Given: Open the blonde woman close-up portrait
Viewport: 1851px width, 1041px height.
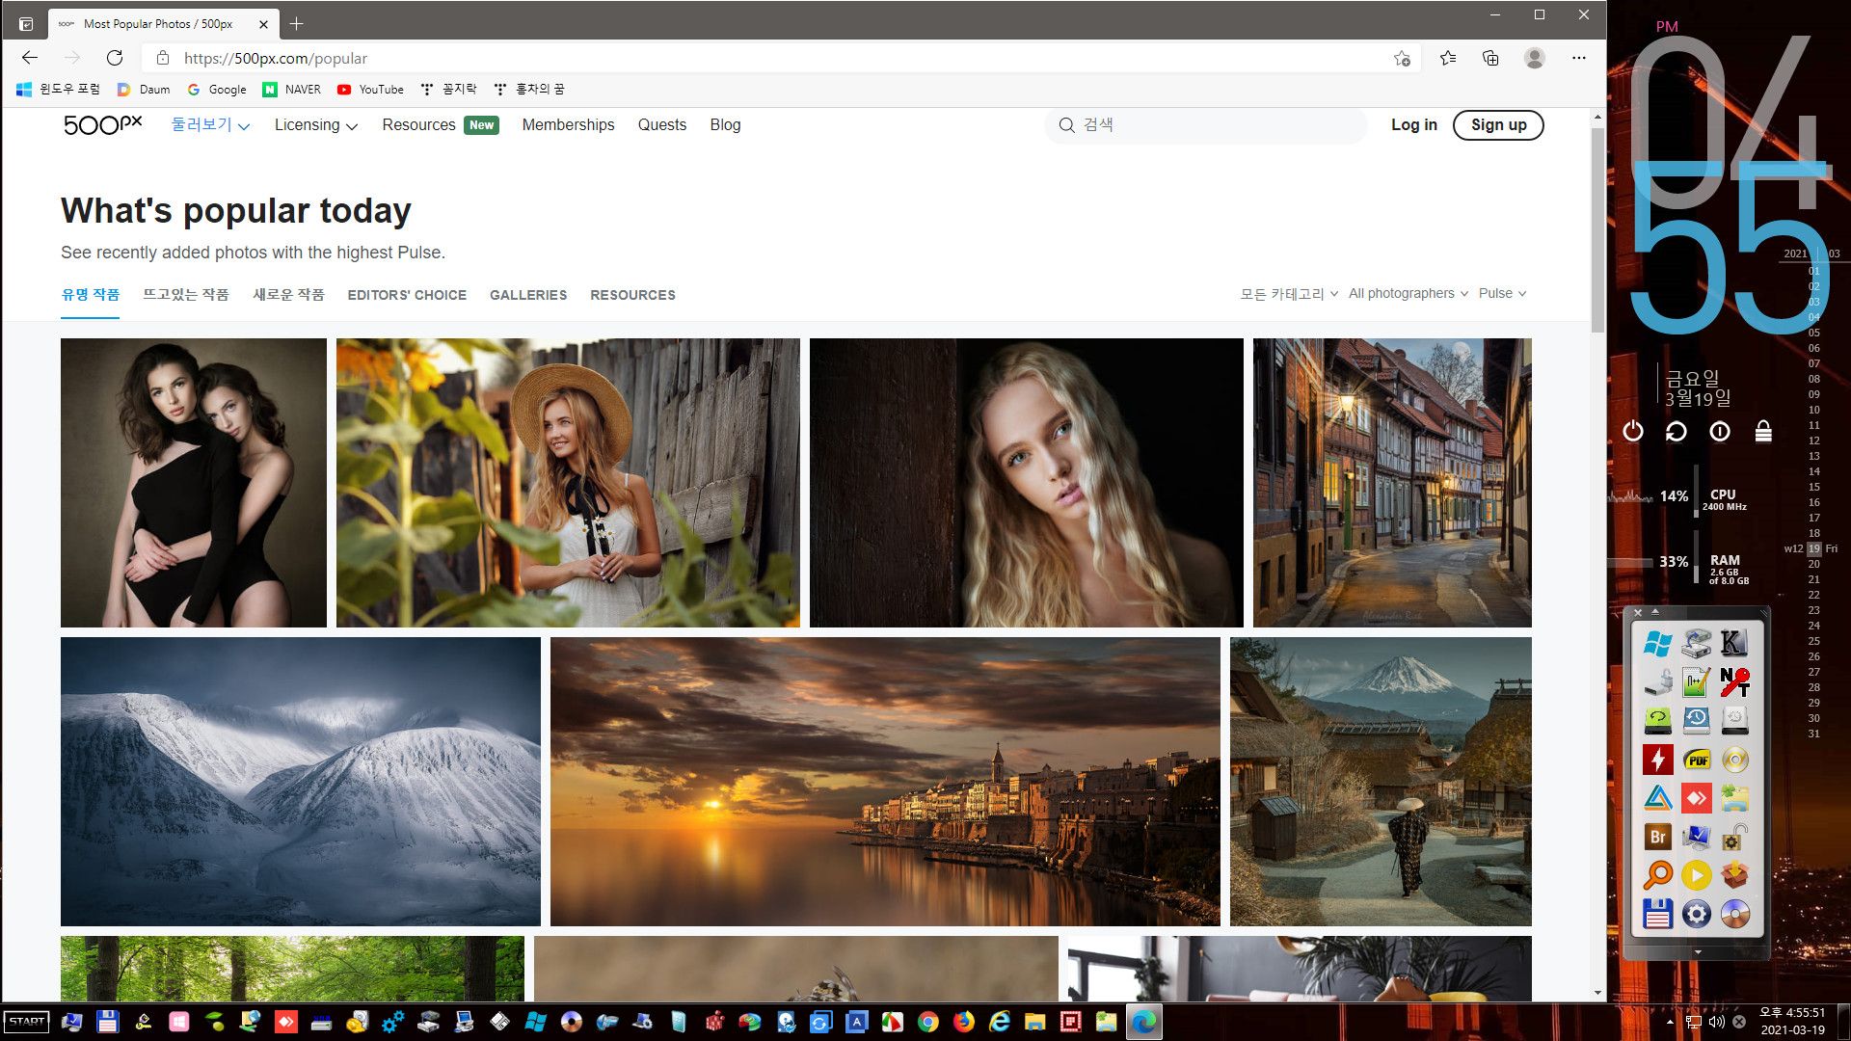Looking at the screenshot, I should click(1027, 483).
